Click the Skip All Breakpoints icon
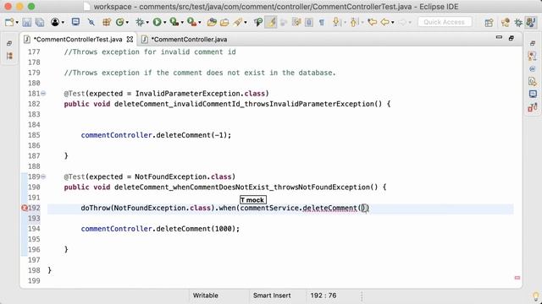Viewport: 542px width, 304px height. point(91,23)
